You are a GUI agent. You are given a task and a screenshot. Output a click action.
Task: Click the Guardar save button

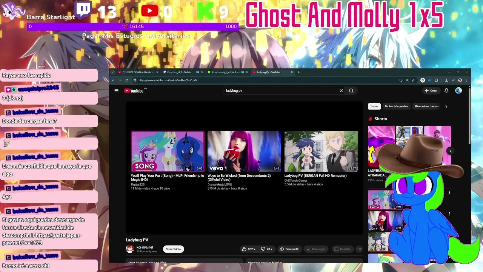(343, 249)
